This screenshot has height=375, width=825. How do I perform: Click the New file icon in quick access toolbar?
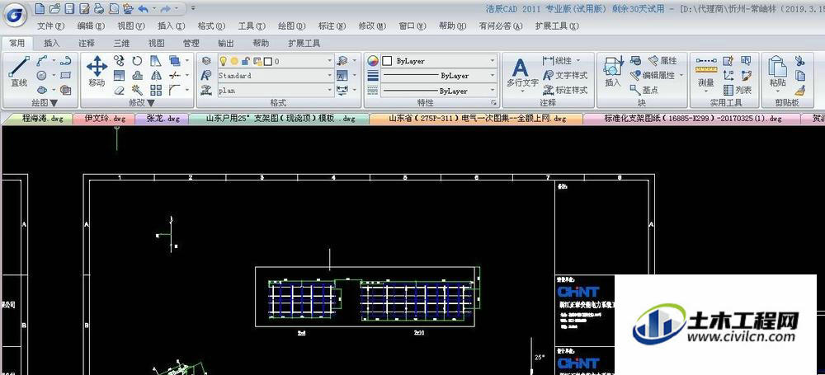40,8
